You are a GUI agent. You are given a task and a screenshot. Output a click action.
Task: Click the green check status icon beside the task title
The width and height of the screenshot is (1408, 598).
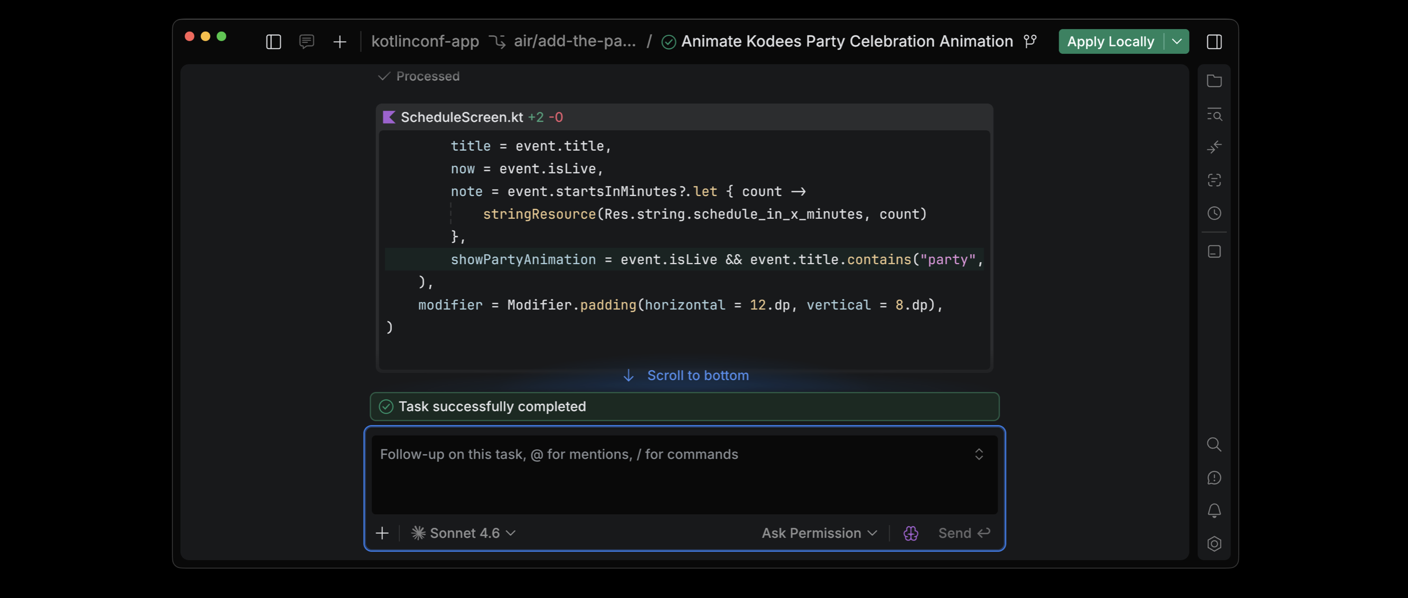[x=669, y=42]
